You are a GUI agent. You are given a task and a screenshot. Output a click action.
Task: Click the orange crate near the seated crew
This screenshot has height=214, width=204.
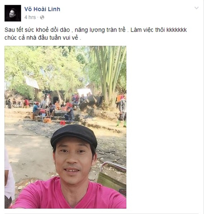pyautogui.click(x=47, y=121)
